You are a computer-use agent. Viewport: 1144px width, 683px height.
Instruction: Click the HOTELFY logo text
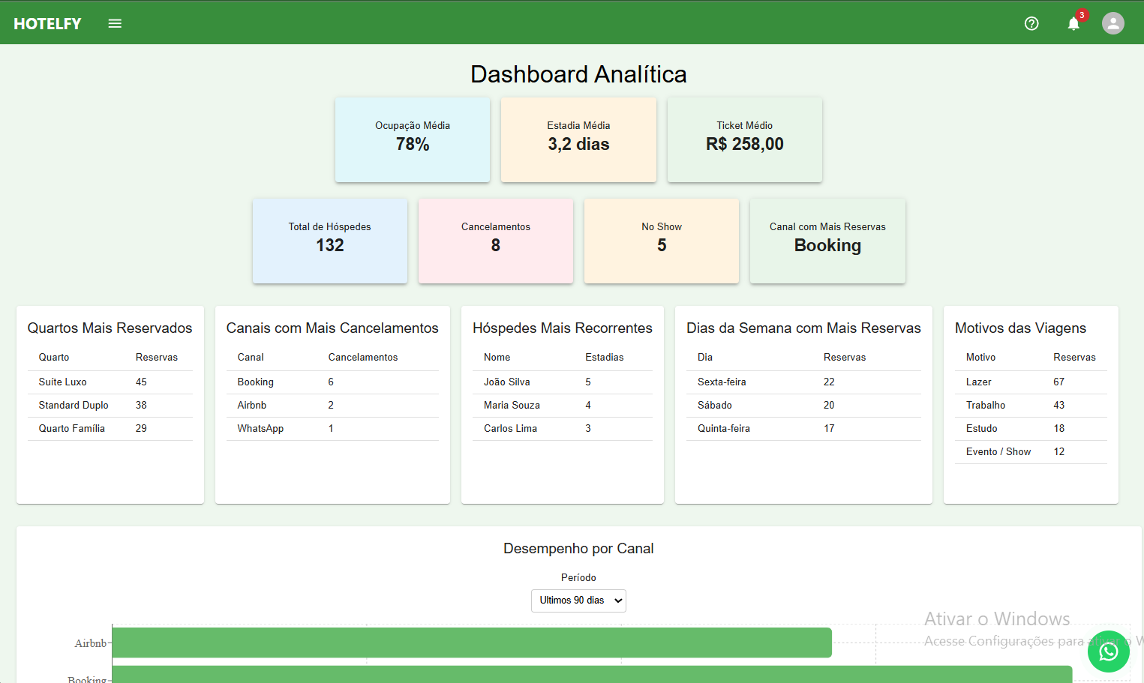pyautogui.click(x=47, y=23)
